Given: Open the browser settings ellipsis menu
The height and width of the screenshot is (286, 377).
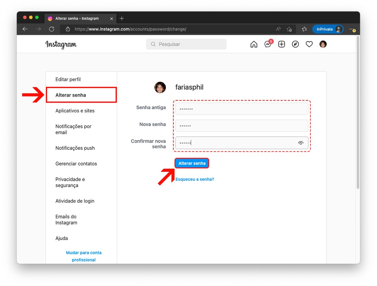Looking at the screenshot, I should coord(351,29).
